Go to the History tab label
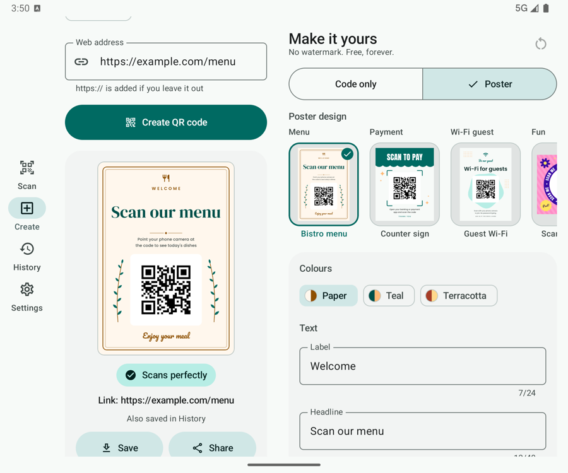The image size is (568, 473). point(27,267)
